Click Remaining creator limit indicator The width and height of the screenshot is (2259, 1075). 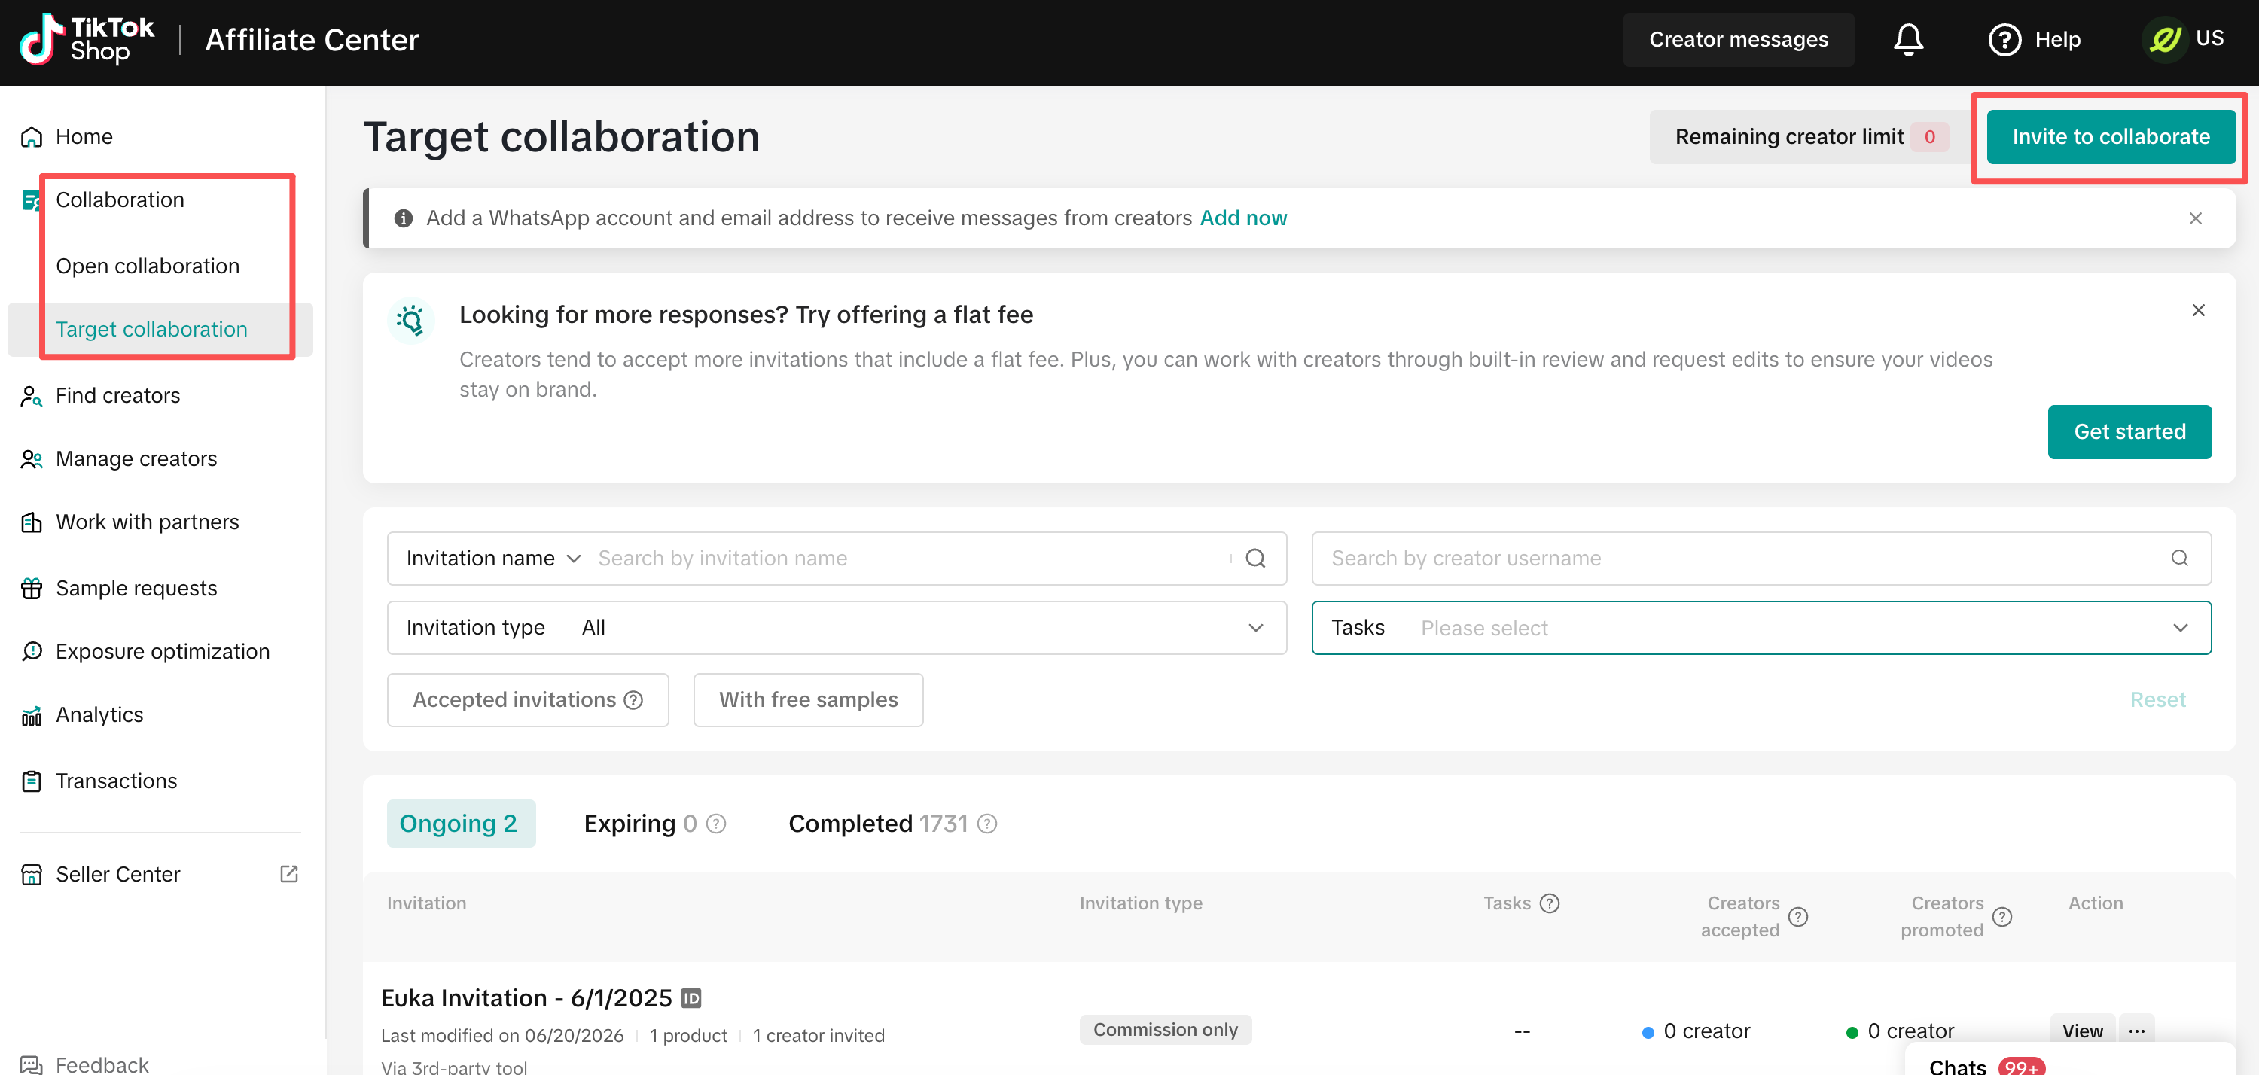(x=1808, y=137)
